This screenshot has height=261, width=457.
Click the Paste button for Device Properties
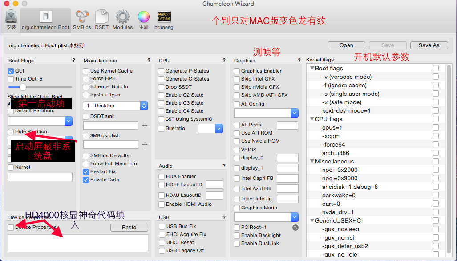click(x=129, y=228)
